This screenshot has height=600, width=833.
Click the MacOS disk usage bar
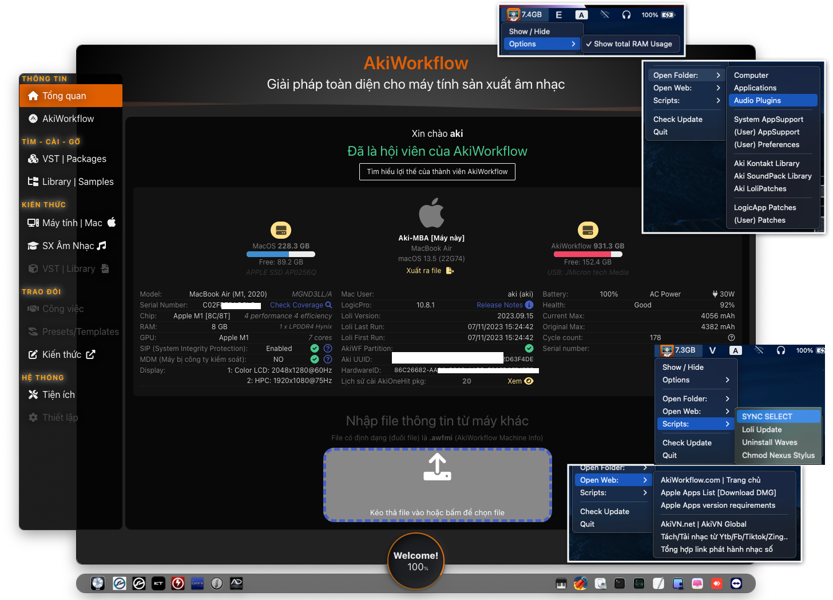(x=280, y=254)
